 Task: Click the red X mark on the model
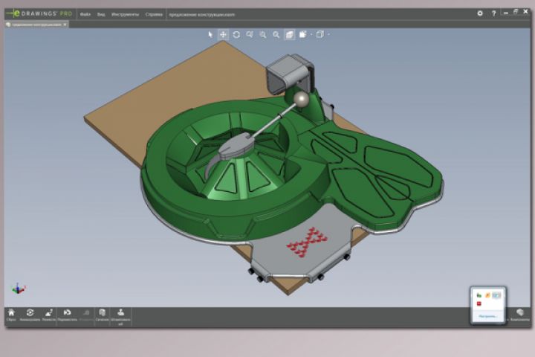coord(307,242)
